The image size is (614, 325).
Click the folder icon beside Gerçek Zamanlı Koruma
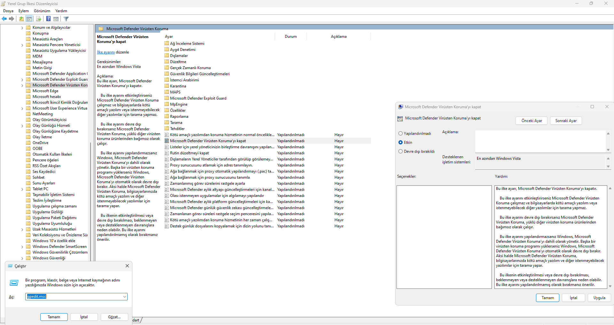coord(167,68)
